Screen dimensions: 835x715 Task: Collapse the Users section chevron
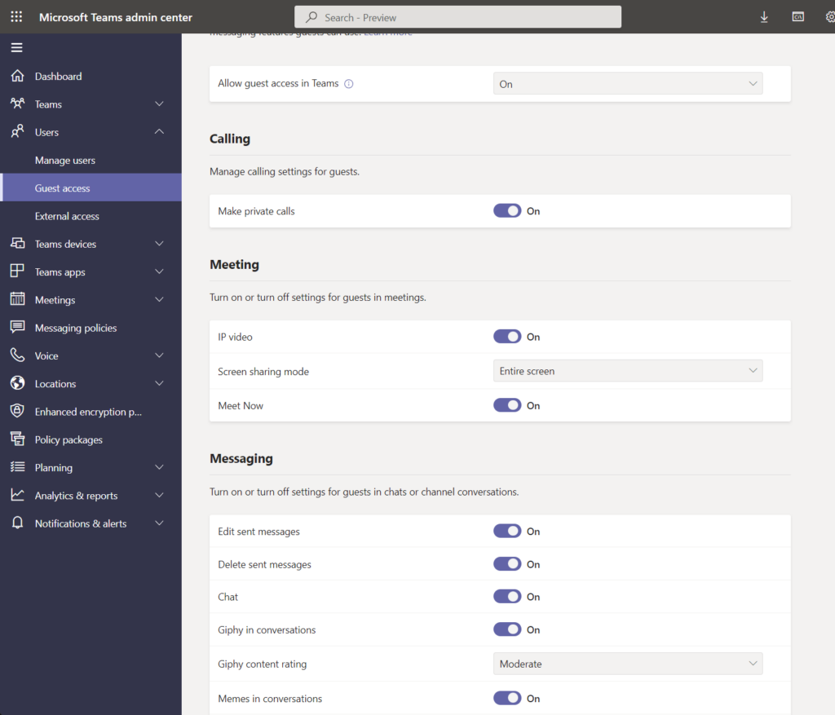point(159,131)
